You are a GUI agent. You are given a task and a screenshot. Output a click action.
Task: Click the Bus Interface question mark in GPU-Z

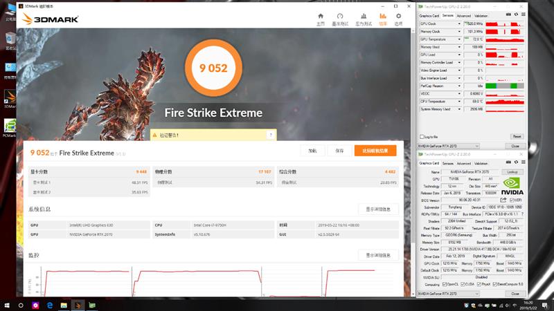(x=522, y=214)
